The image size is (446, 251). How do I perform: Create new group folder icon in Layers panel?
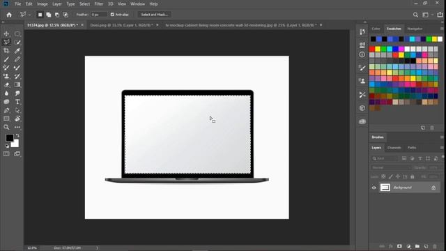tap(417, 246)
